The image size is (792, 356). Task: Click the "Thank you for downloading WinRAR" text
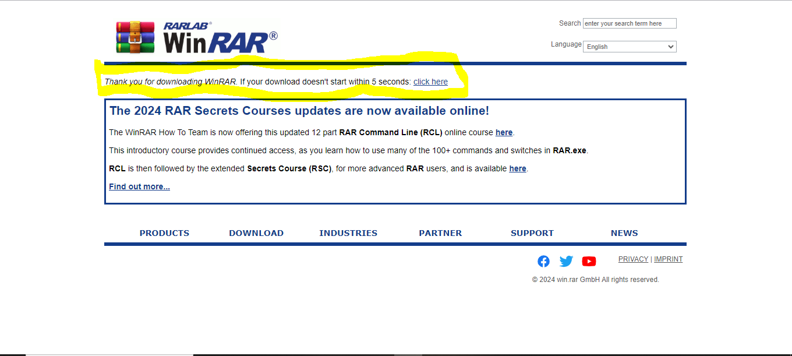pyautogui.click(x=171, y=82)
